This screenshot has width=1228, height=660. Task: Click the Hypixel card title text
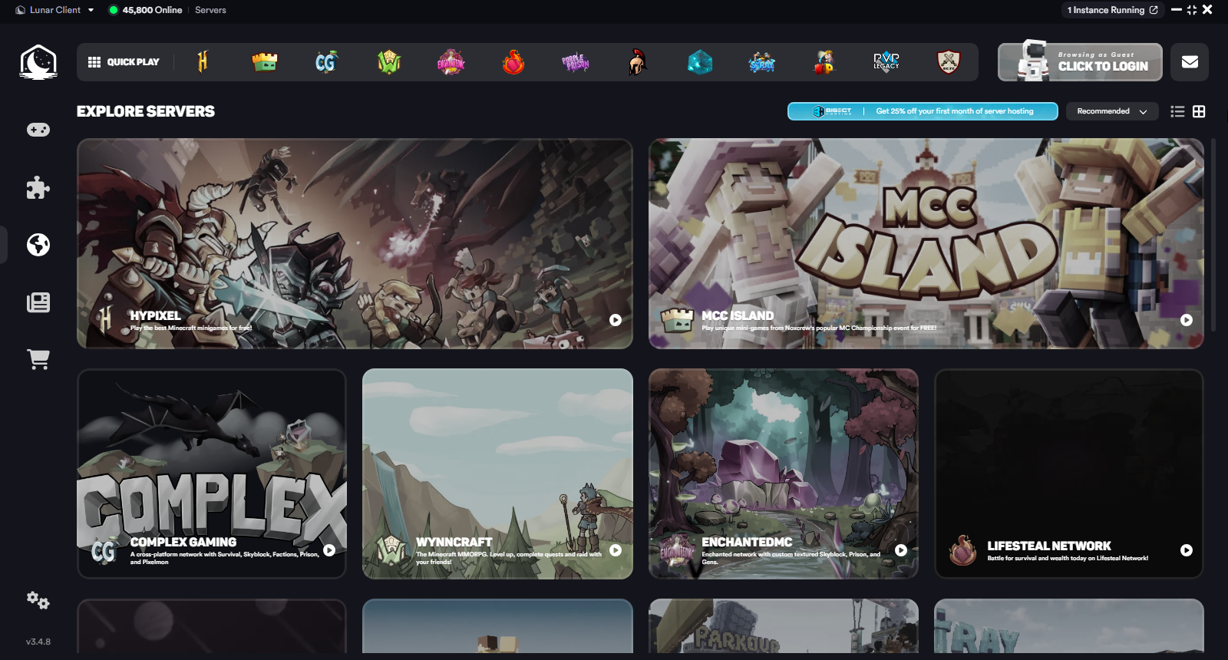tap(155, 315)
